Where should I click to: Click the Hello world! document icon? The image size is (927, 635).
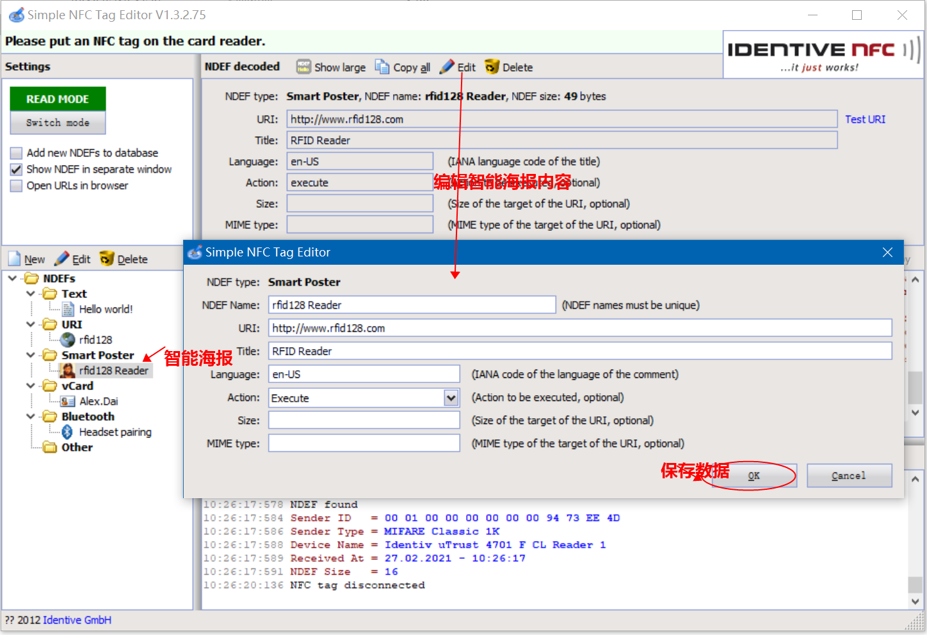(x=68, y=309)
